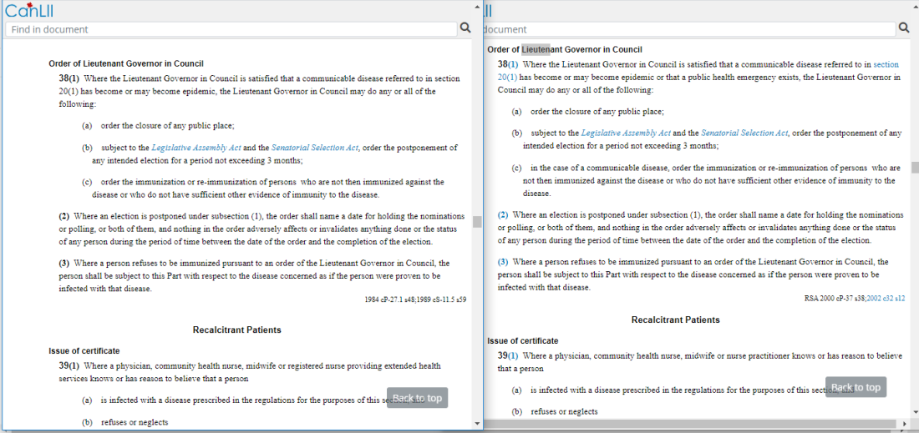Open the '2002 c32 s12' amendment link
The width and height of the screenshot is (919, 433).
pyautogui.click(x=886, y=299)
